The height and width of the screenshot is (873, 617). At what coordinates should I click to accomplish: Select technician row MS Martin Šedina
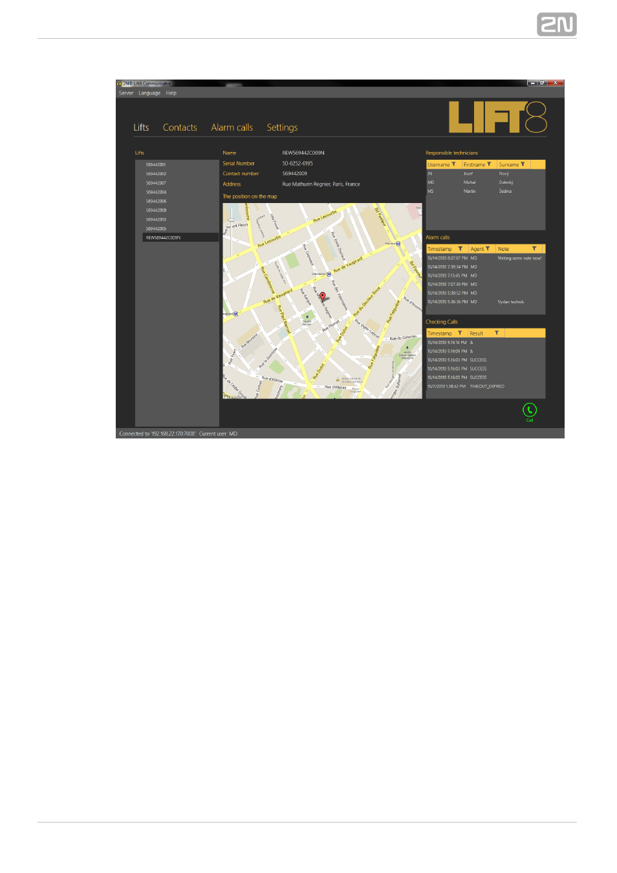(x=486, y=191)
